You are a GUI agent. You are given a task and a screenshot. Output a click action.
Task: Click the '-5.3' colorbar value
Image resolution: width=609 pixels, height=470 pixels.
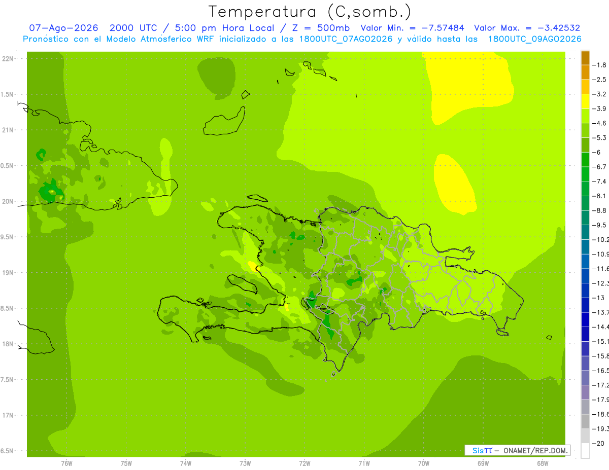coord(600,137)
